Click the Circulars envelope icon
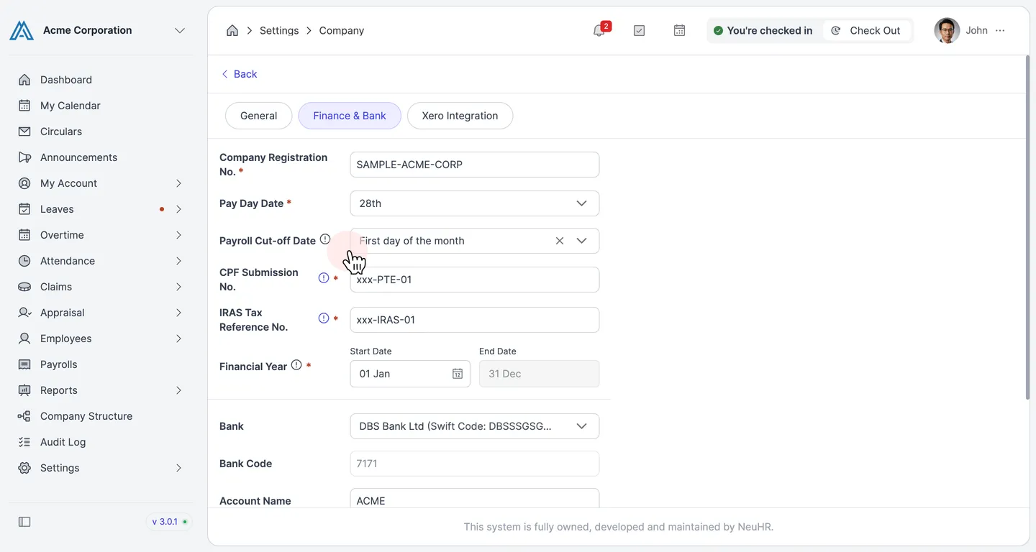This screenshot has width=1036, height=552. coord(24,132)
